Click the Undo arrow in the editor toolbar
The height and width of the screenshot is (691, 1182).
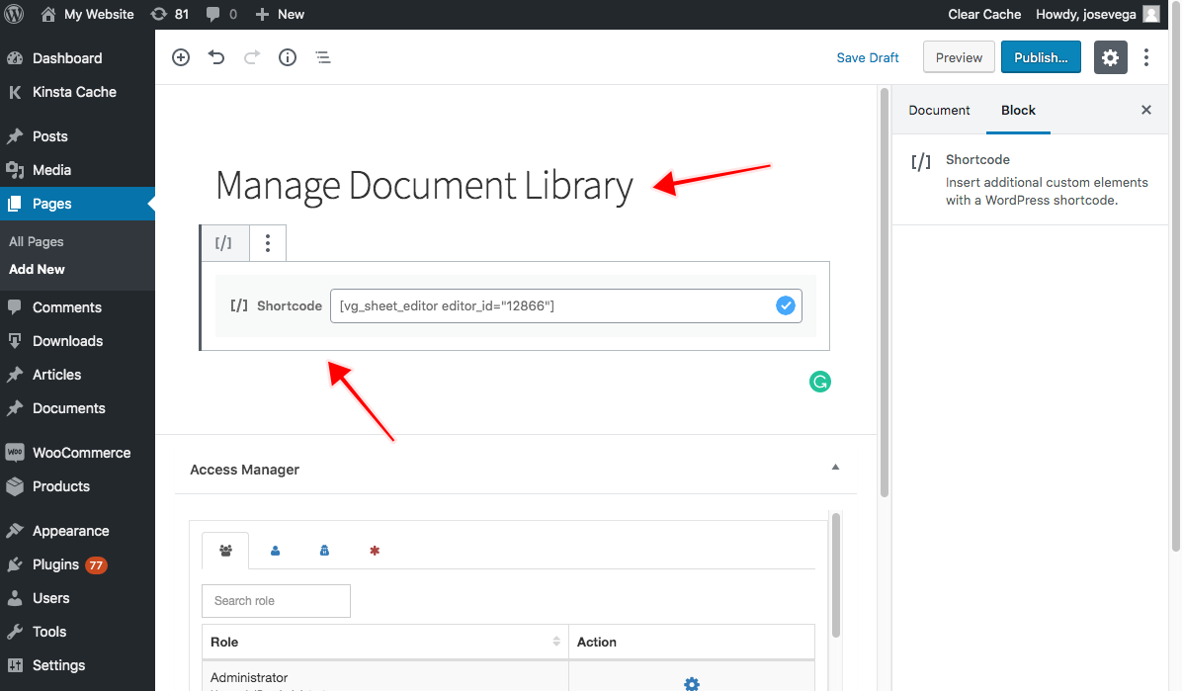(216, 57)
